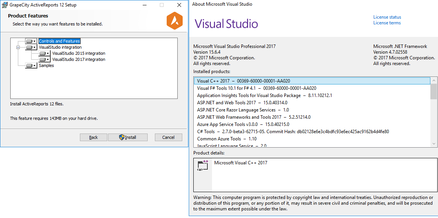Click the Visual C++ product details icon

tap(202, 165)
